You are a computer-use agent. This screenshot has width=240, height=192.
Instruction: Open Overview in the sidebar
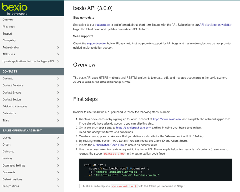coord(8,19)
